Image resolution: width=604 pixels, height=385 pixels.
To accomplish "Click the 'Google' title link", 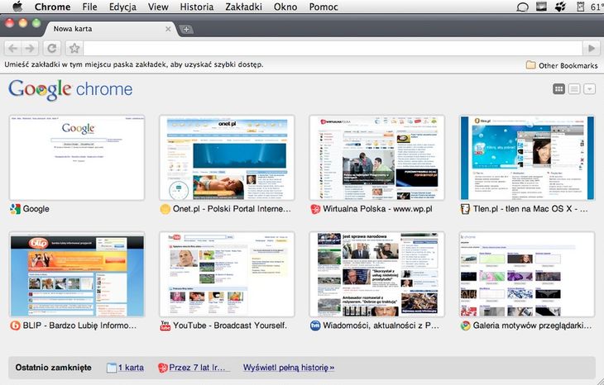I will [x=36, y=209].
